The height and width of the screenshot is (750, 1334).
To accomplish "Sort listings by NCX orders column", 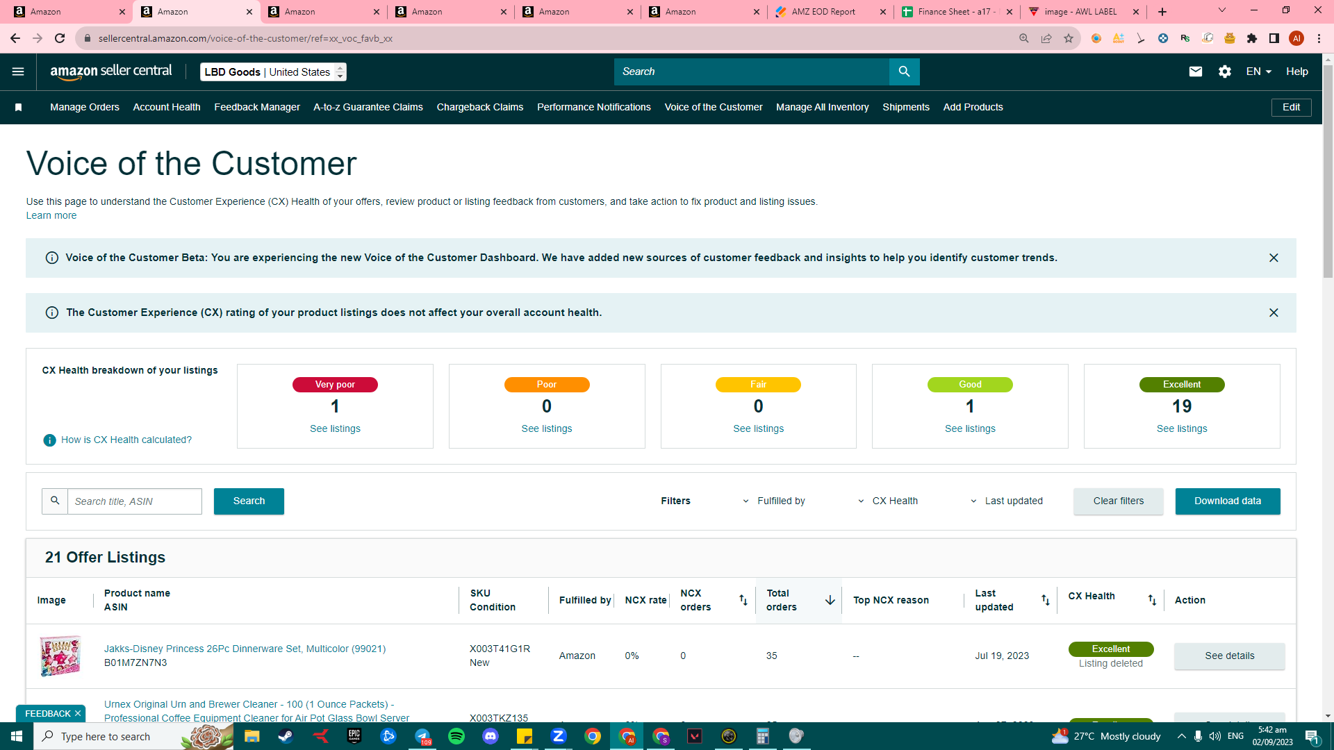I will [x=743, y=600].
